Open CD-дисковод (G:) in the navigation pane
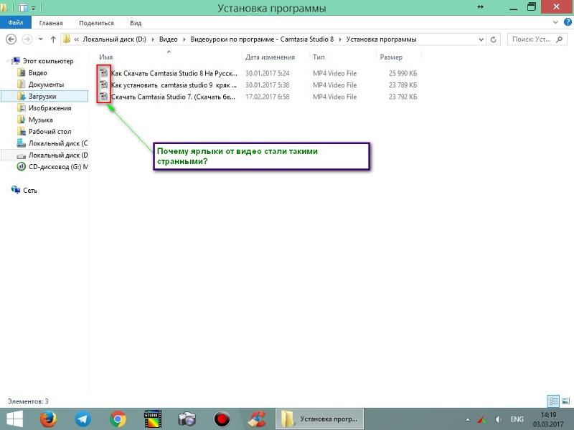This screenshot has width=574, height=430. pyautogui.click(x=58, y=167)
